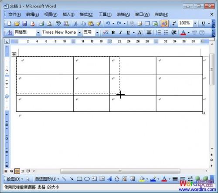Open the 格式(O) menu

[86, 14]
